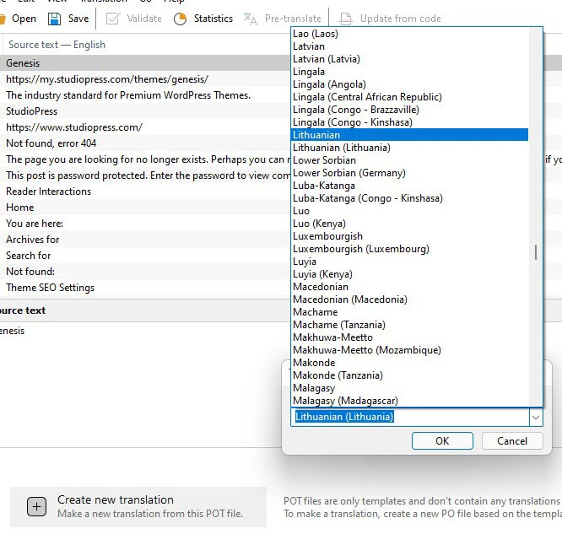This screenshot has height=545, width=562.
Task: Select Malagasy (Madagascar) language option
Action: coord(345,401)
